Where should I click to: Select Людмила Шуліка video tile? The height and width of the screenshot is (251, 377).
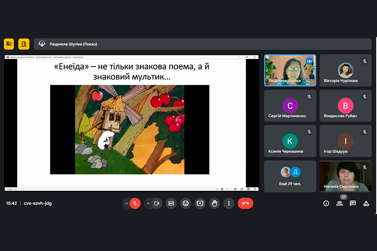(290, 70)
